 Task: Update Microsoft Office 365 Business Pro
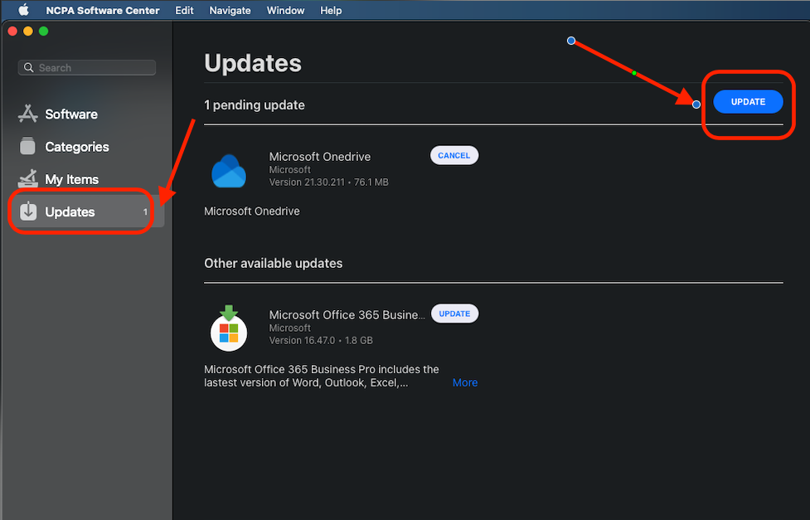click(454, 314)
